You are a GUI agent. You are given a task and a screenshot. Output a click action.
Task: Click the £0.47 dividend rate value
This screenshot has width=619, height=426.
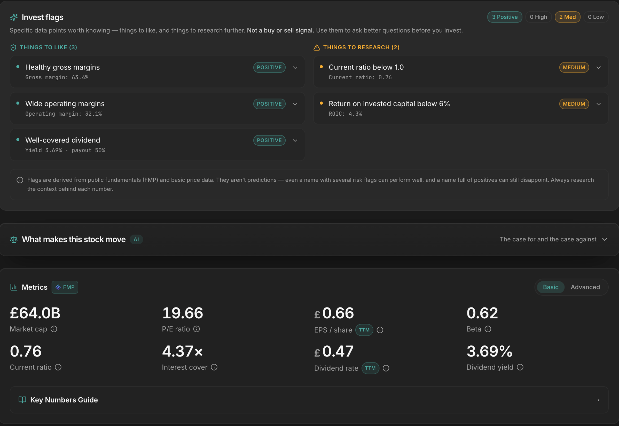click(334, 352)
